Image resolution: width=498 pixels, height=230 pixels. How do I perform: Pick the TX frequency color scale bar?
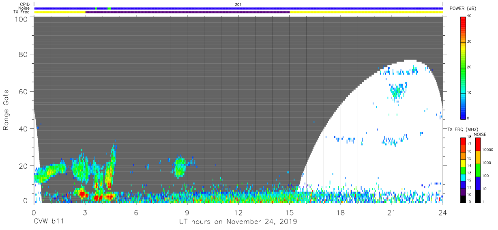pos(463,170)
